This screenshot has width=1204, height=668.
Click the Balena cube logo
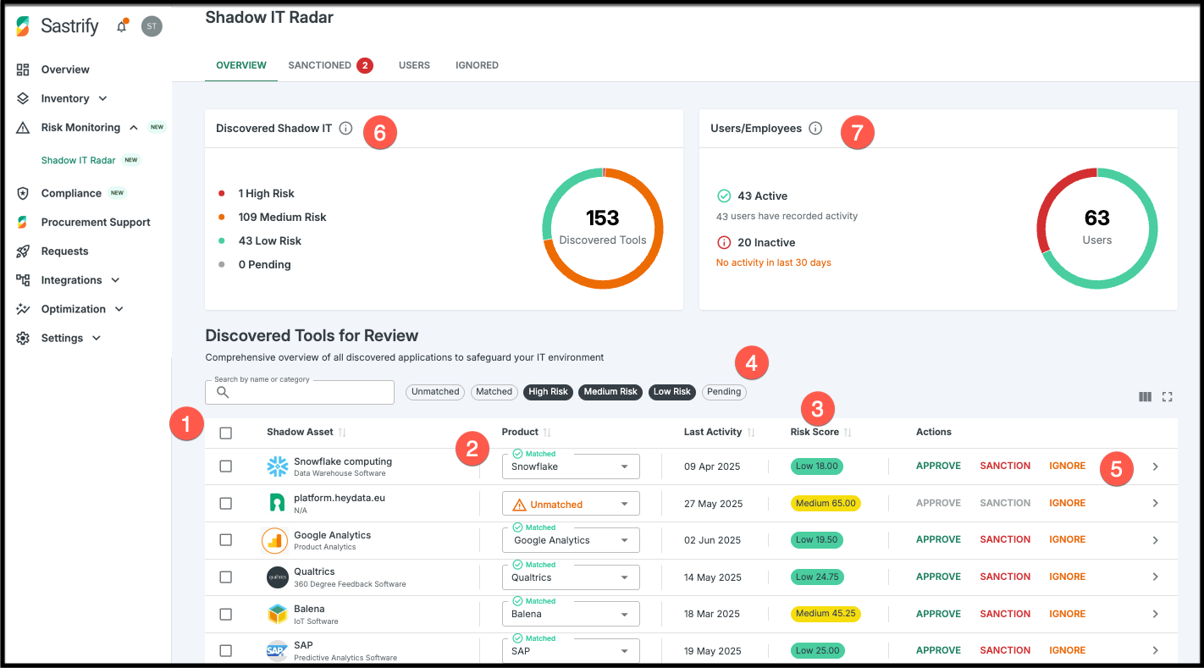[277, 614]
